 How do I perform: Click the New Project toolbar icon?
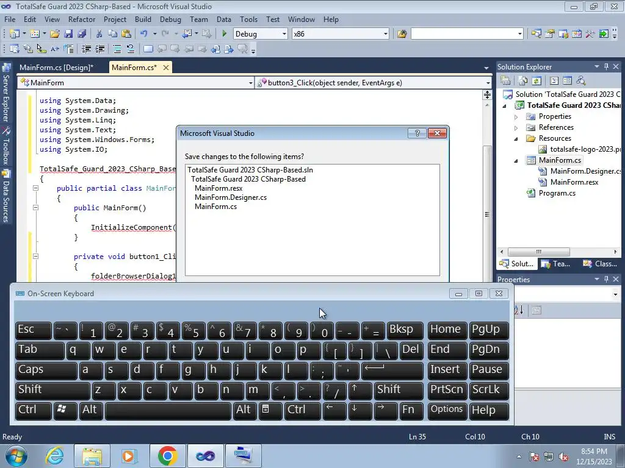(15, 34)
